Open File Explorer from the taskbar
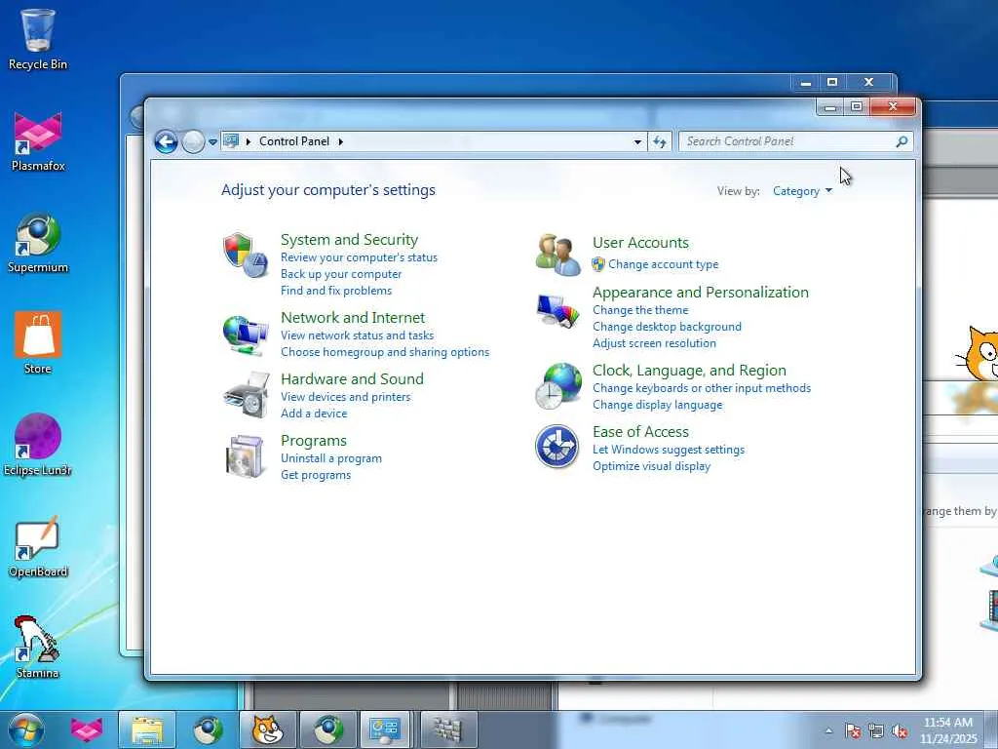 coord(147,729)
